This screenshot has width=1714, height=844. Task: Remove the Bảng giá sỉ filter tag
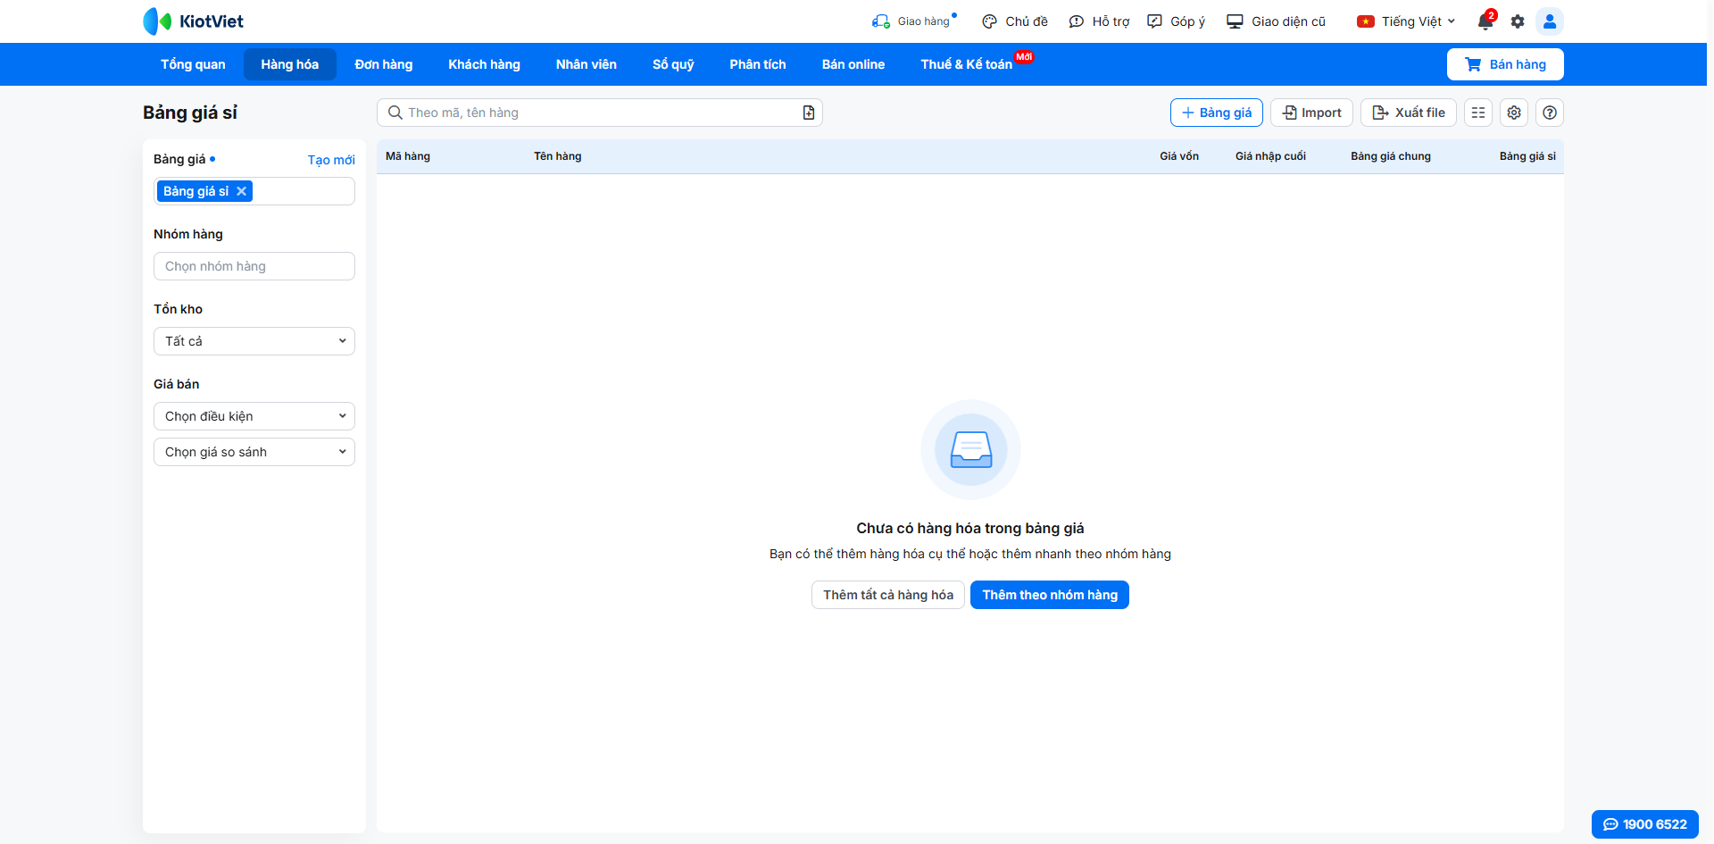241,191
